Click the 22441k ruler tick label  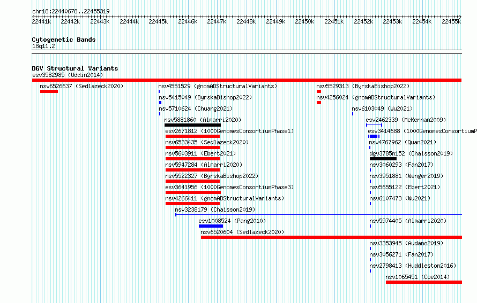(x=41, y=21)
